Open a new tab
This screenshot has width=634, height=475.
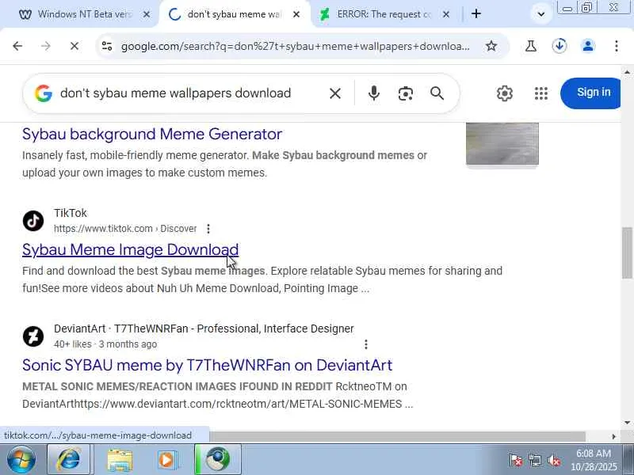click(x=476, y=13)
